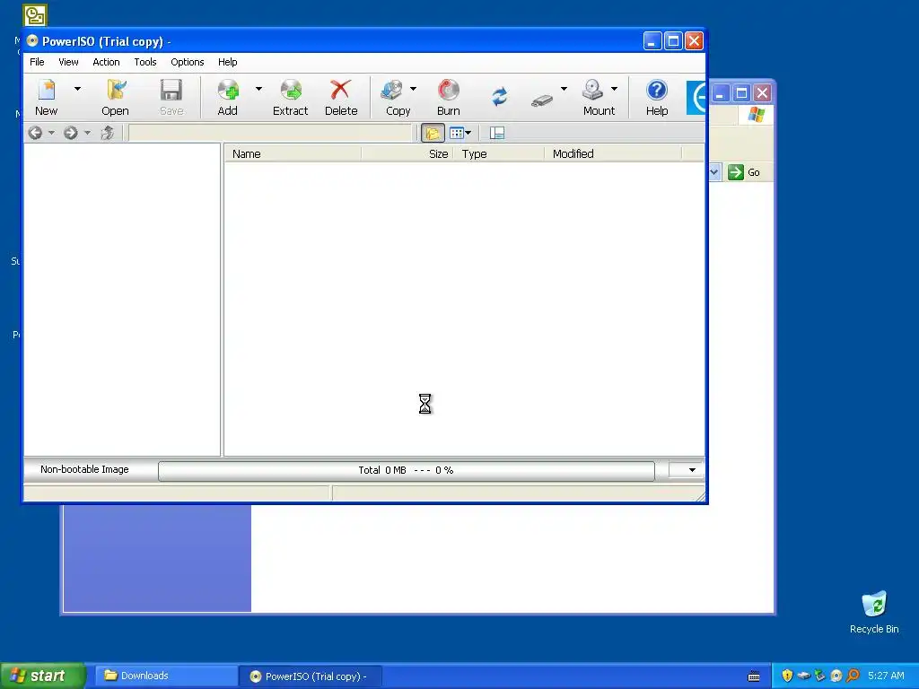Open the Windows Start menu
Screen dimensions: 919x689
42,676
